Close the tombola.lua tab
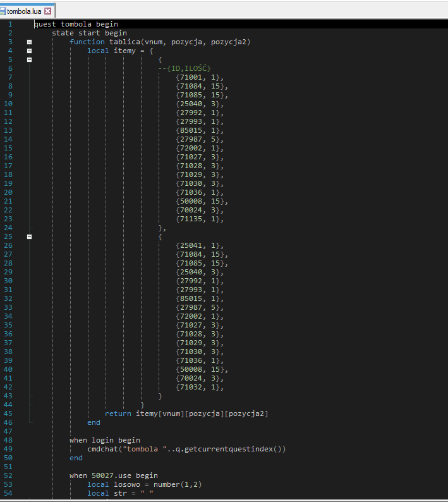The height and width of the screenshot is (502, 448). [x=47, y=11]
